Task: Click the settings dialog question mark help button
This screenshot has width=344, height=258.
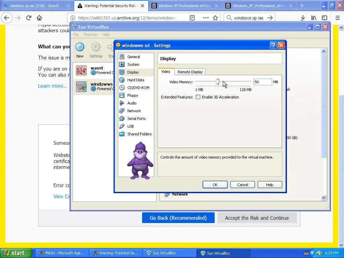Action: pyautogui.click(x=273, y=45)
